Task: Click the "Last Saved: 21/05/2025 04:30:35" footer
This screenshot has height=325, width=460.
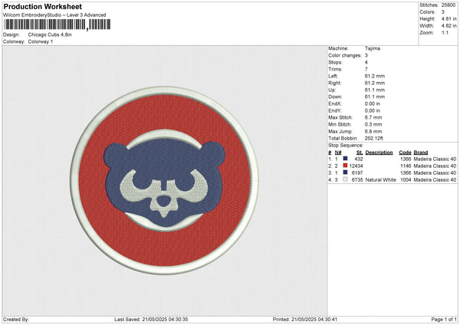Action: click(x=151, y=320)
